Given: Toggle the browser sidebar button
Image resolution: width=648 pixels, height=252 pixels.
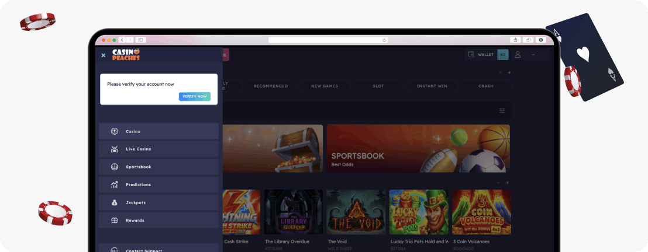Looking at the screenshot, I should click(x=140, y=40).
